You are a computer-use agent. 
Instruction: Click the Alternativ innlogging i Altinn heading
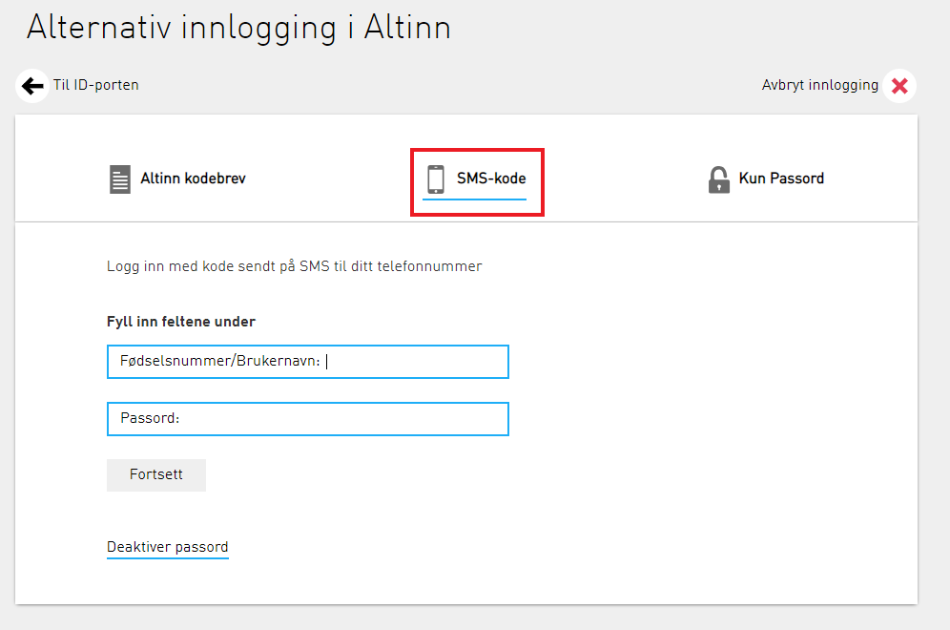238,28
